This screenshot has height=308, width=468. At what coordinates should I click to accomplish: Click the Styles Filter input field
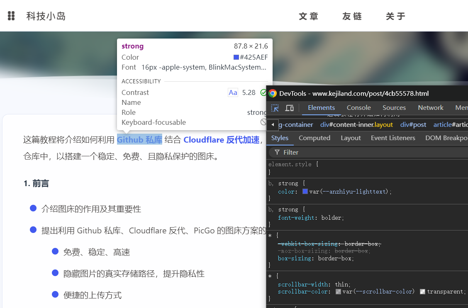(x=373, y=153)
